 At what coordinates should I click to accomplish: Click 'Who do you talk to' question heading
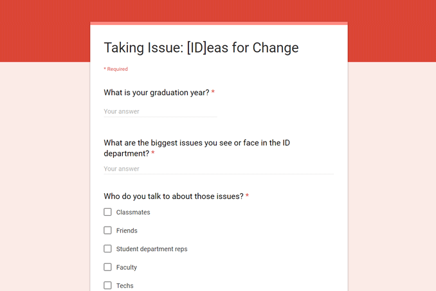pos(174,196)
